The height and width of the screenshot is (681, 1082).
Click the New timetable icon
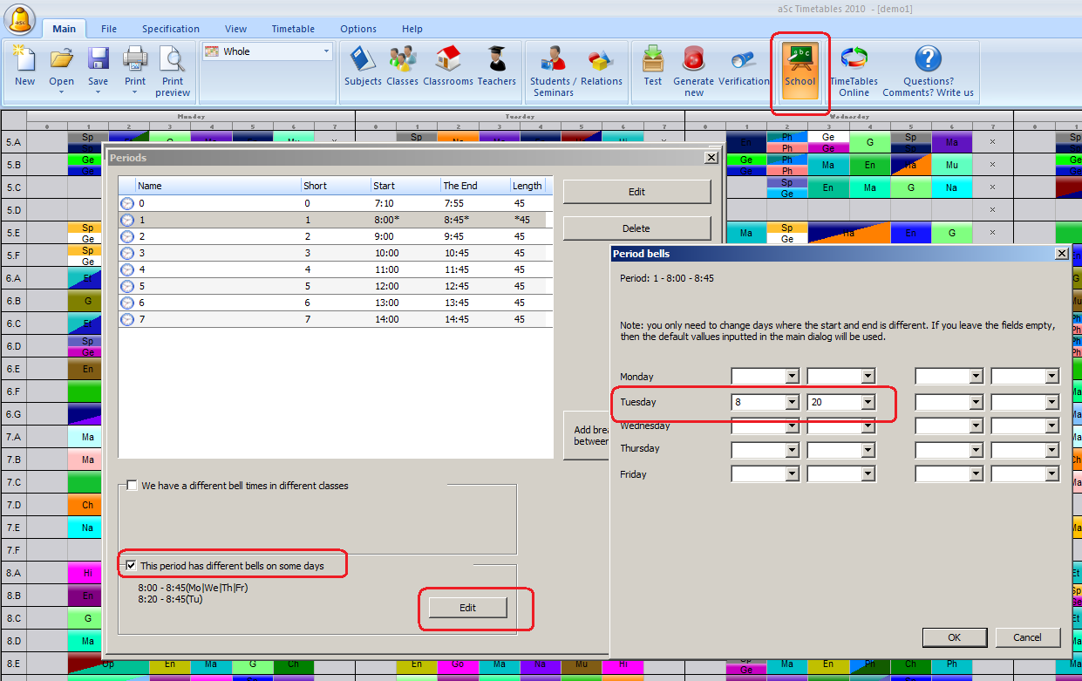coord(24,67)
